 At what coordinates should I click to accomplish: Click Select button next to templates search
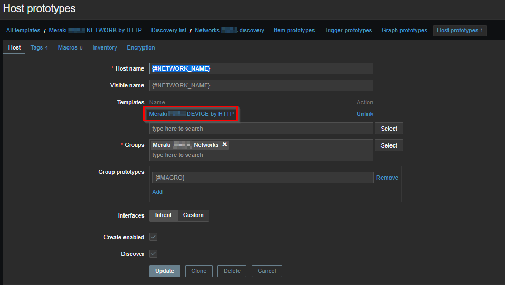[x=388, y=129]
